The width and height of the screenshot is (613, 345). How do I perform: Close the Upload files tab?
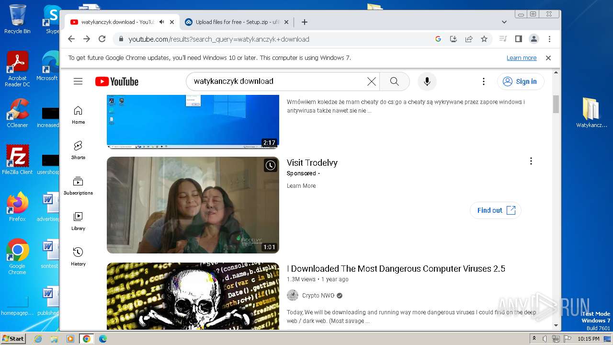[x=286, y=22]
